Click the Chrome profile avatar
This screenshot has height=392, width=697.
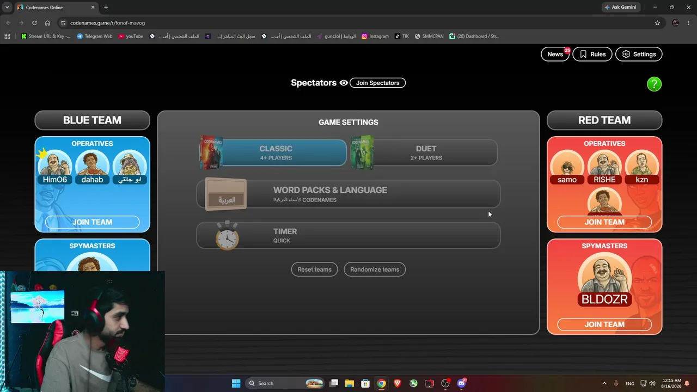676,23
